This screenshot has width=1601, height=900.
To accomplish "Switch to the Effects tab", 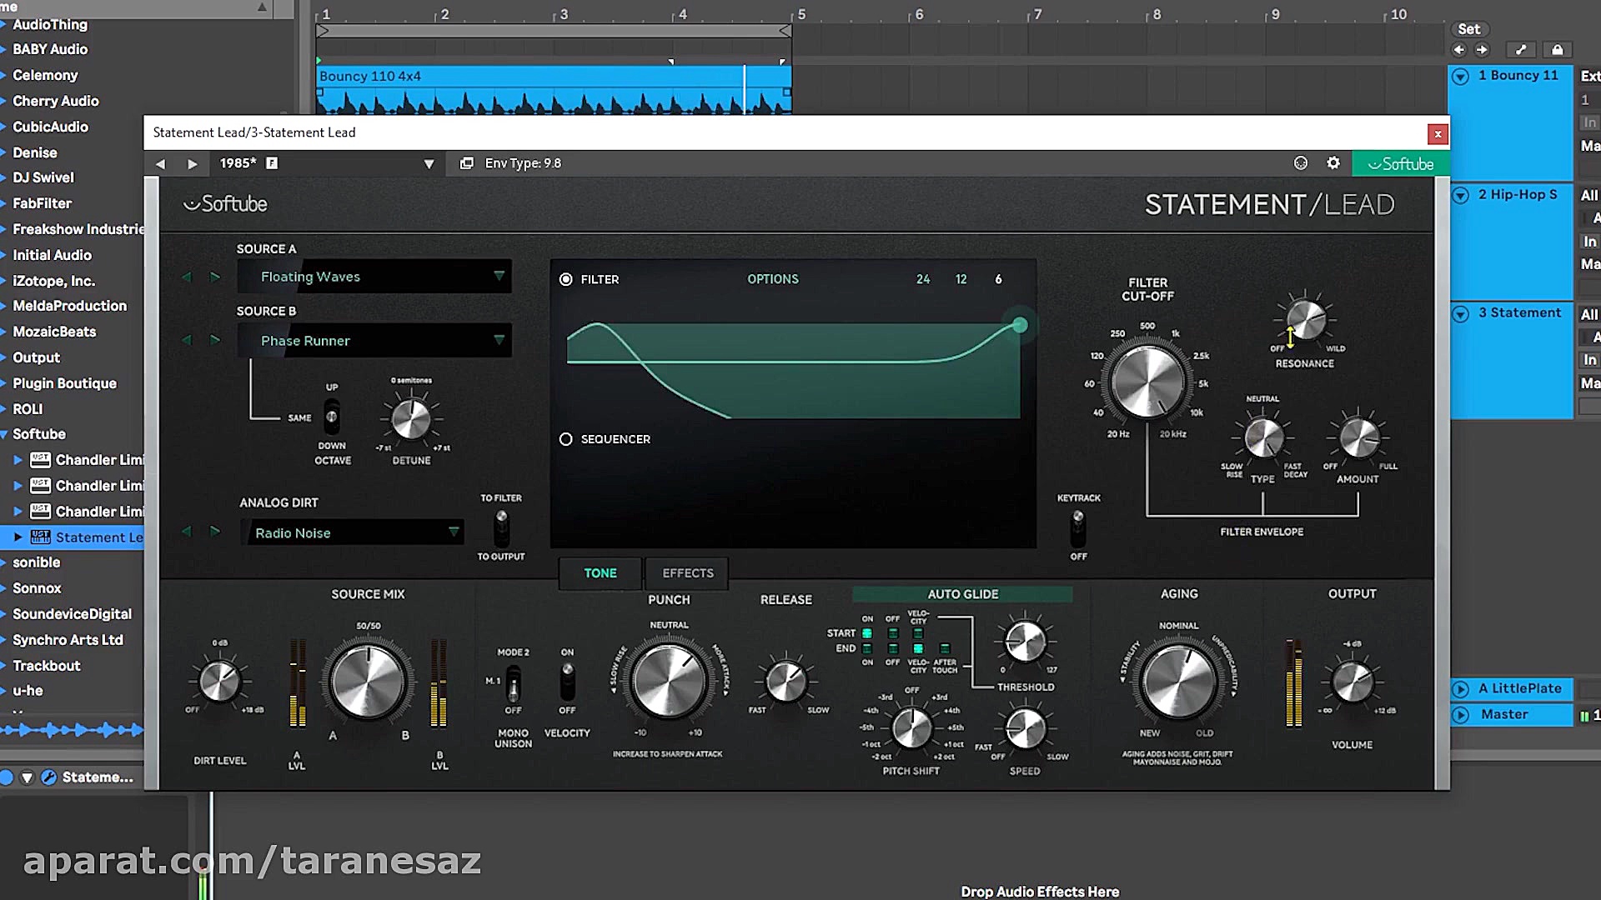I will 687,573.
